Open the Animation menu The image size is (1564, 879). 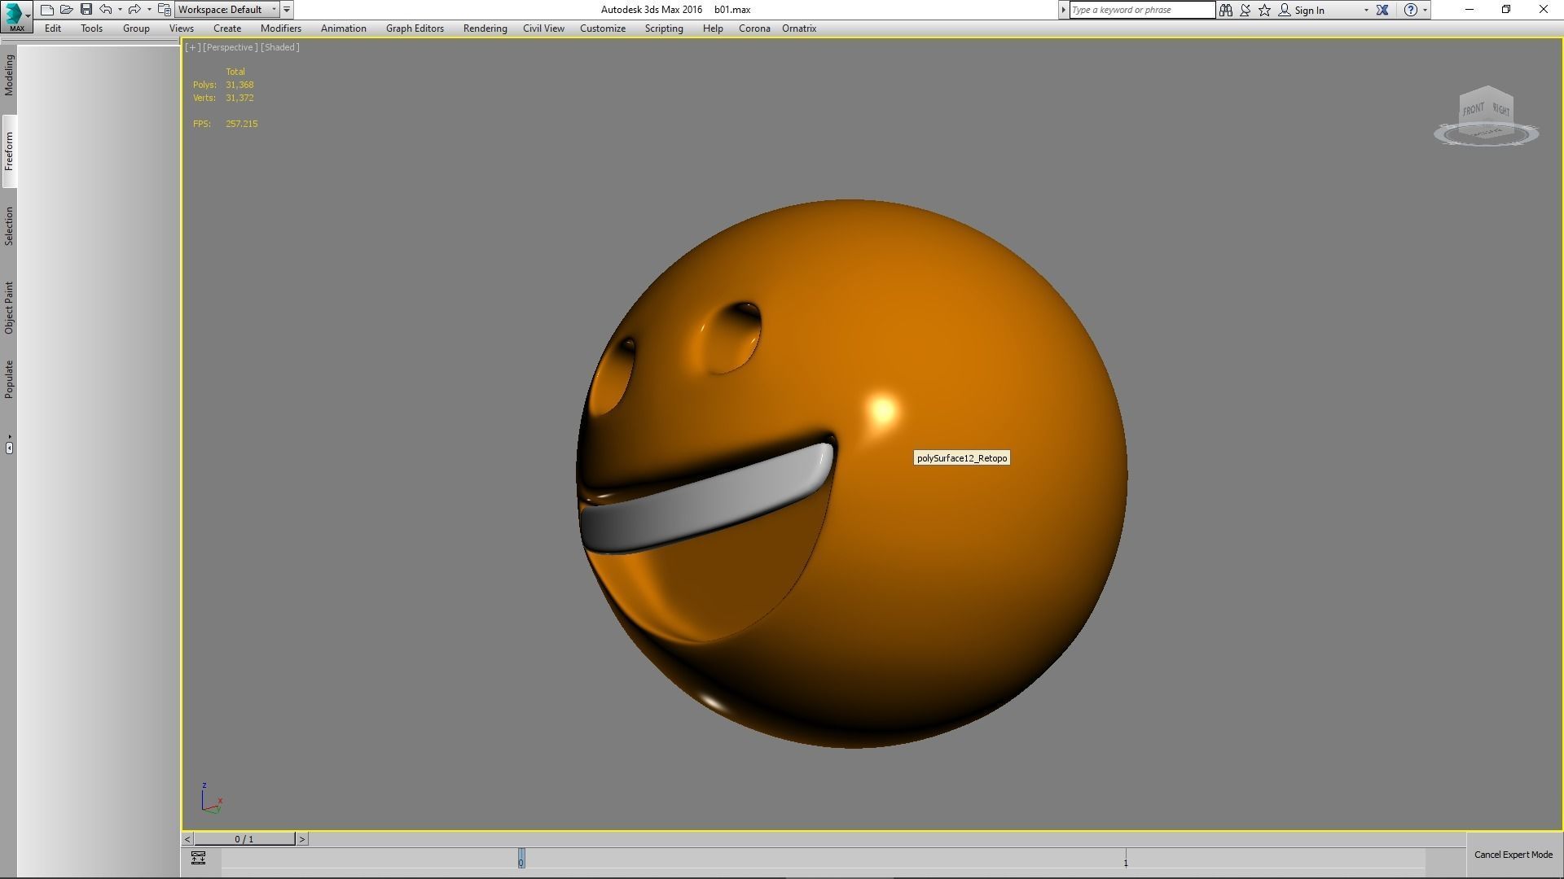click(343, 28)
